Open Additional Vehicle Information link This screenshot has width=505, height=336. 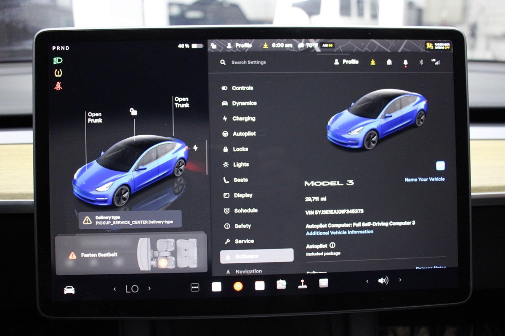(339, 232)
